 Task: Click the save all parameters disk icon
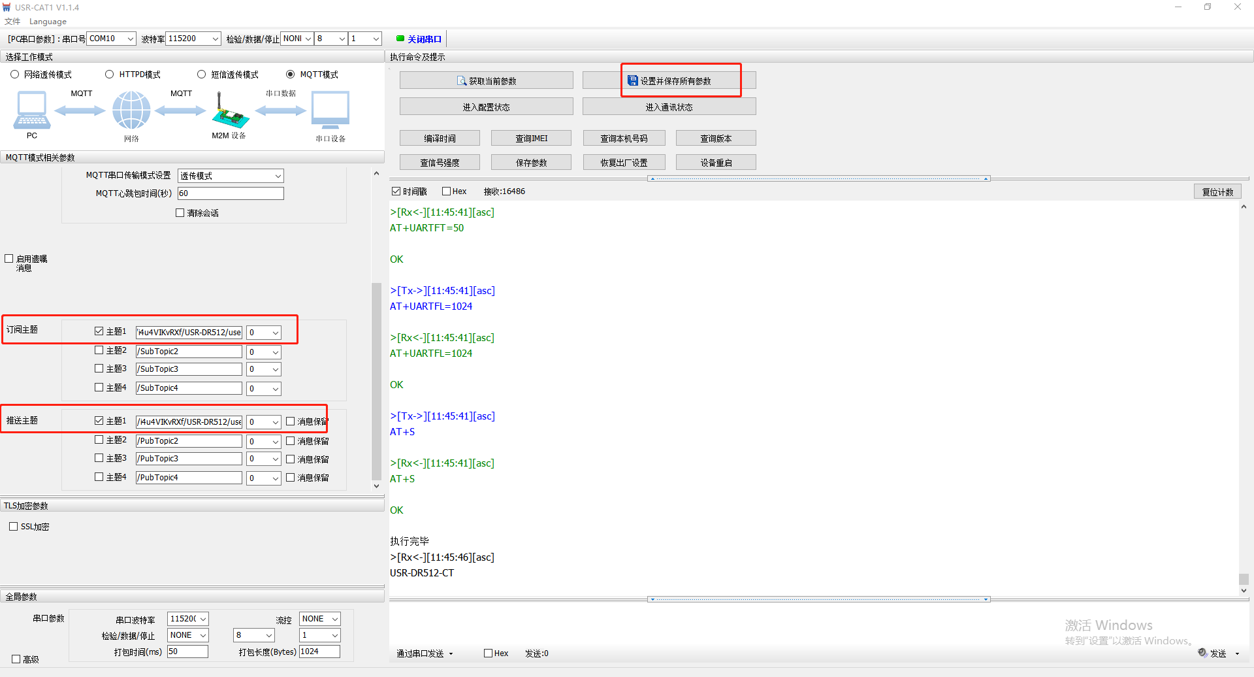tap(632, 81)
